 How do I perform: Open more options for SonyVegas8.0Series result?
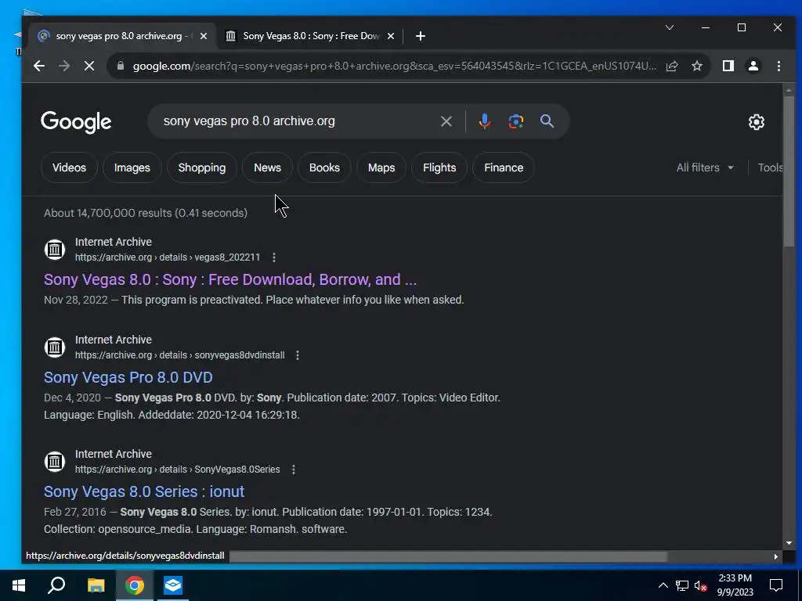294,470
